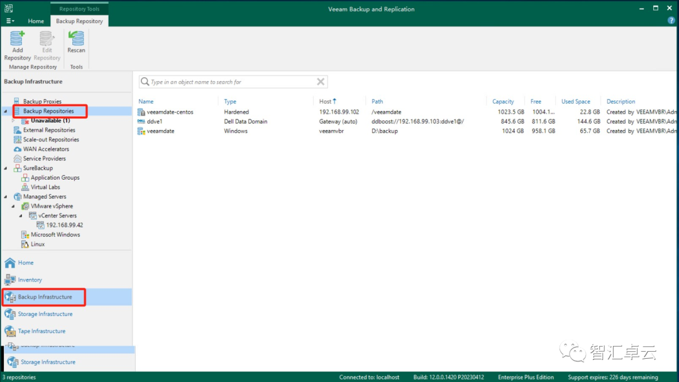Sort by the Free column header
The image size is (679, 382).
click(536, 101)
